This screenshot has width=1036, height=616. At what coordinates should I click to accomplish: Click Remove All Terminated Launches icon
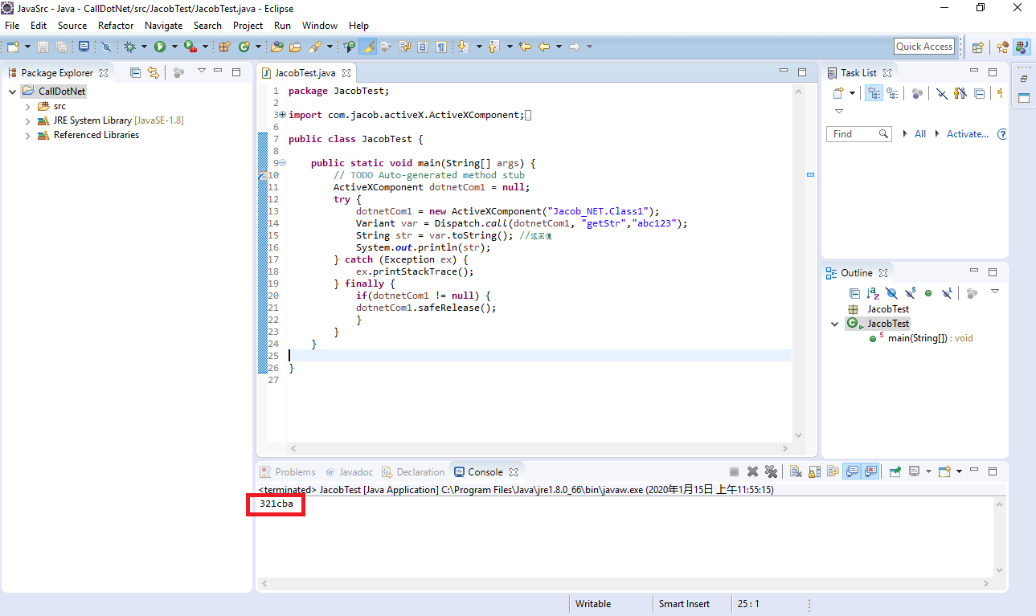[x=771, y=472]
